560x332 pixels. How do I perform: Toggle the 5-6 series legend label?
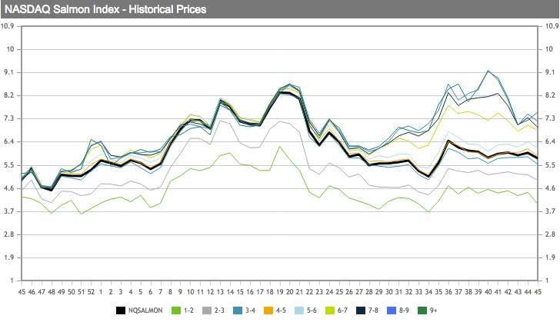[x=312, y=310]
